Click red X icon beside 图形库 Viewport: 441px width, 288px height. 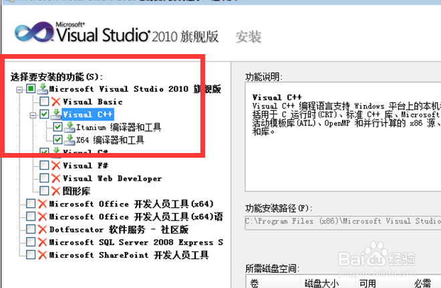[x=56, y=191]
